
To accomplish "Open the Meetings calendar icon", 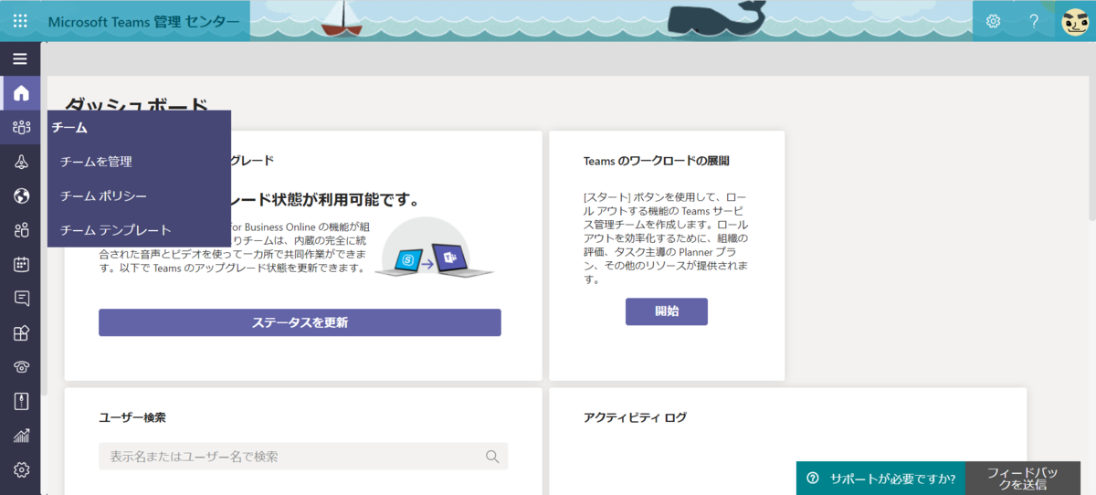I will [21, 265].
